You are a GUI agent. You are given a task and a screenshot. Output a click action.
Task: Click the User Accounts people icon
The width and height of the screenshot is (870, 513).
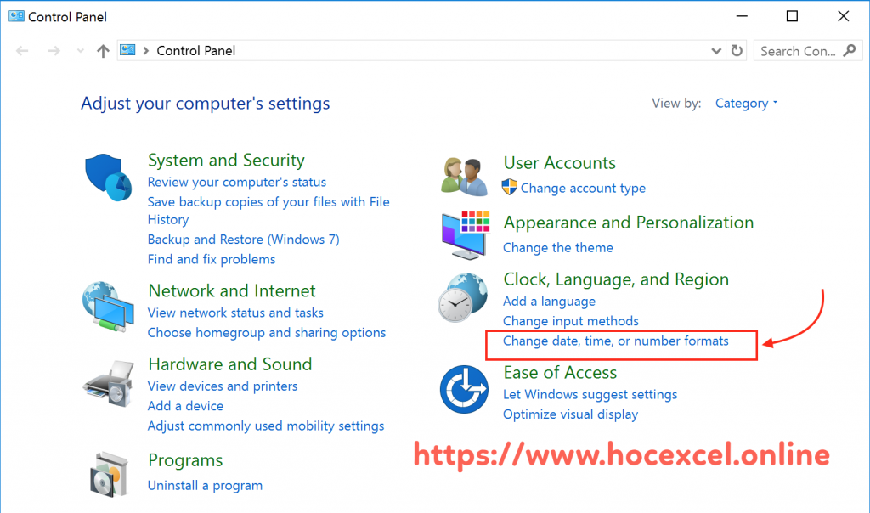(464, 175)
